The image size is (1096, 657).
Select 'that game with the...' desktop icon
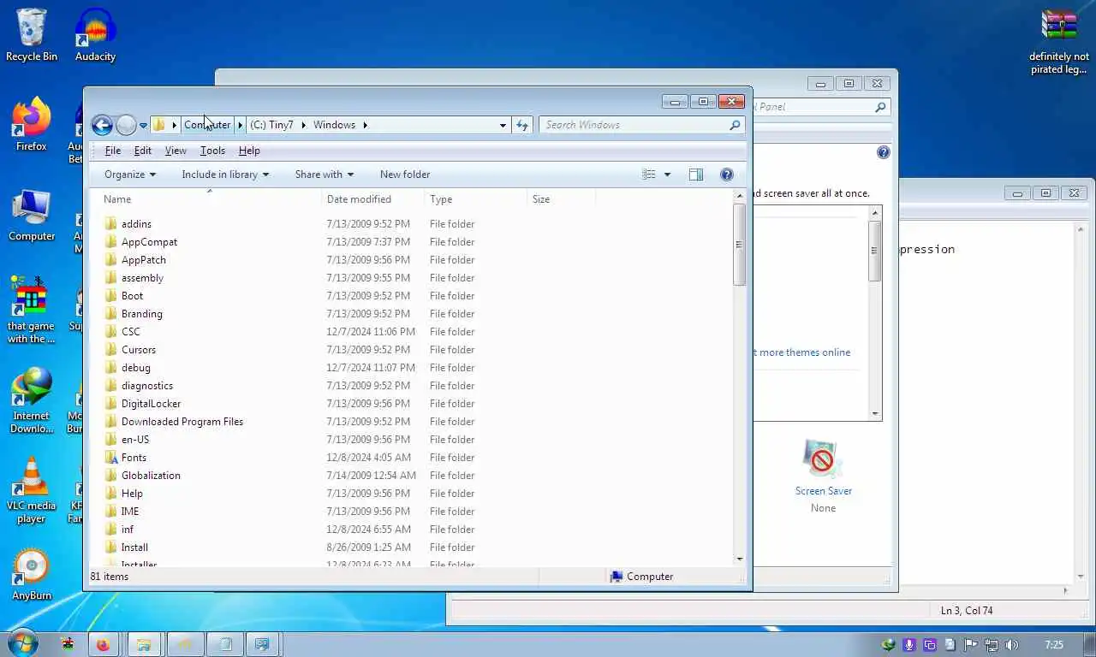pyautogui.click(x=31, y=310)
